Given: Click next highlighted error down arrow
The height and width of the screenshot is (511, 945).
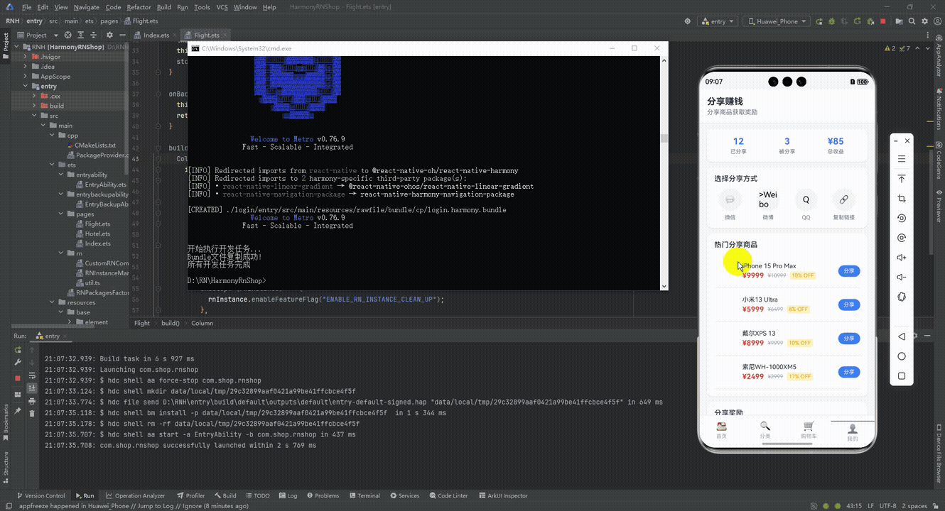Looking at the screenshot, I should 927,48.
